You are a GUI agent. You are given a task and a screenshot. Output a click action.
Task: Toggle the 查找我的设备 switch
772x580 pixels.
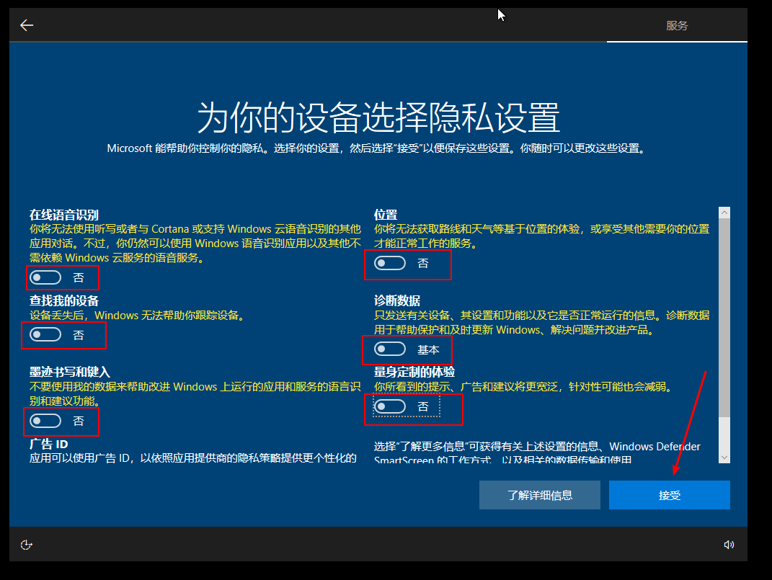45,335
